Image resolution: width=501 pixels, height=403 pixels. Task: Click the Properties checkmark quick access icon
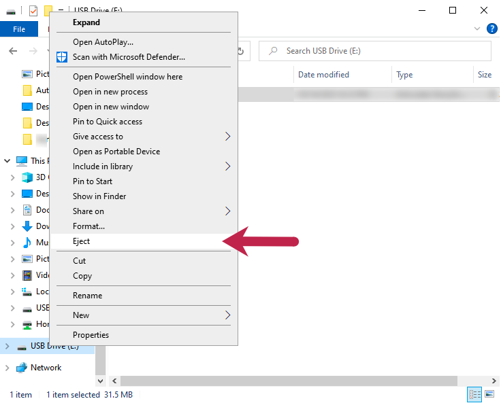click(x=33, y=11)
